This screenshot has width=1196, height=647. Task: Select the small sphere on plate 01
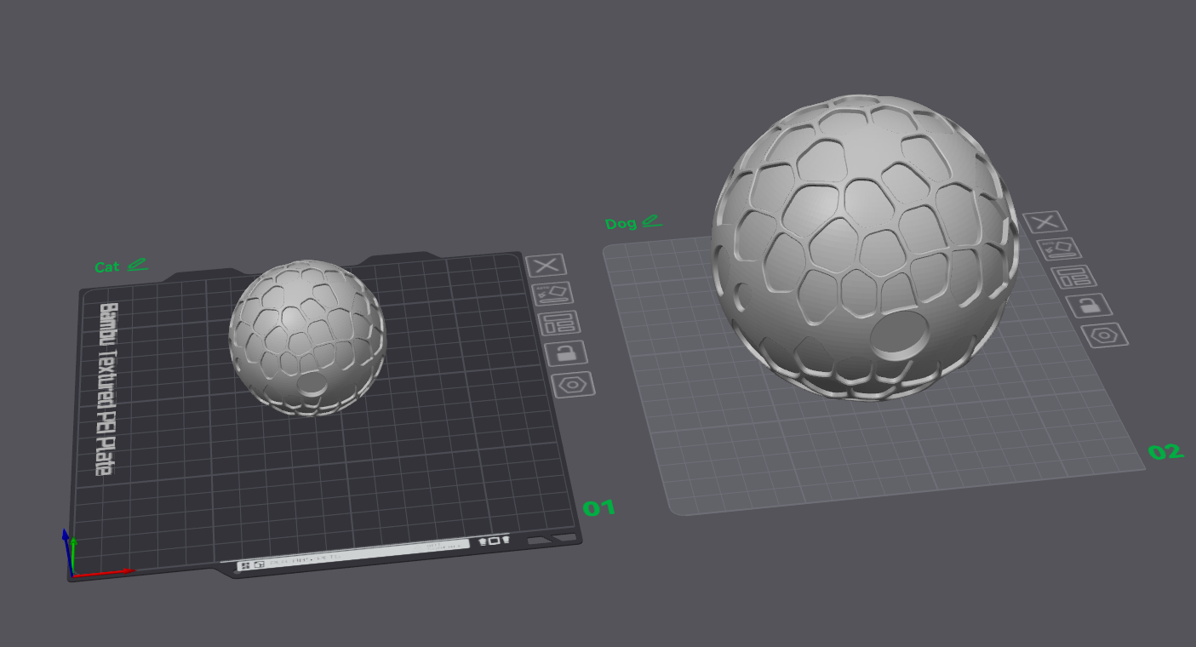tap(306, 337)
